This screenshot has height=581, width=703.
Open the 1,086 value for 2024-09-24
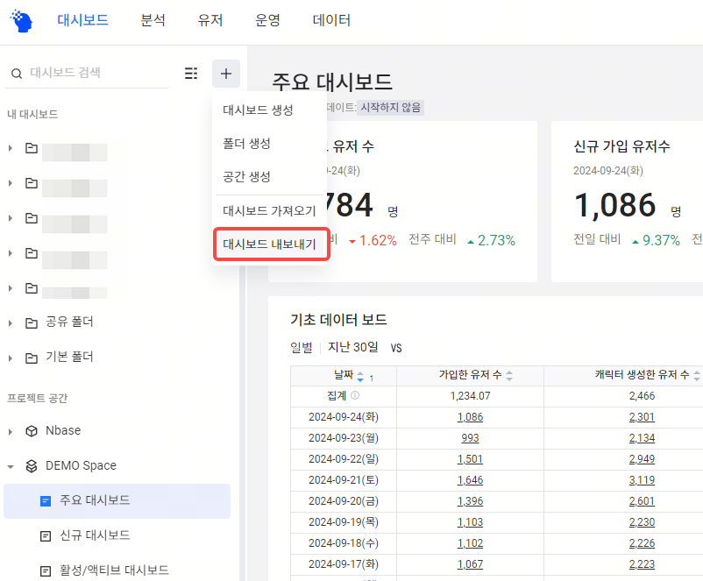(470, 417)
